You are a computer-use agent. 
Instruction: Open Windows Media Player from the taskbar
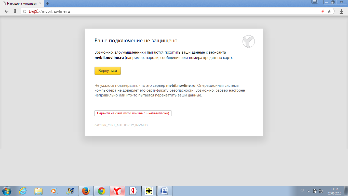pos(54,191)
